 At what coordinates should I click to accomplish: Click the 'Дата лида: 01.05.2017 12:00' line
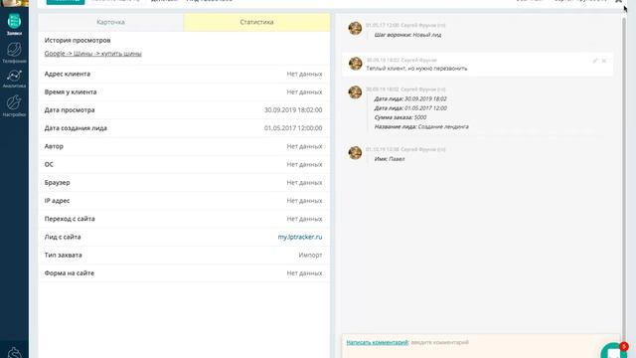410,108
